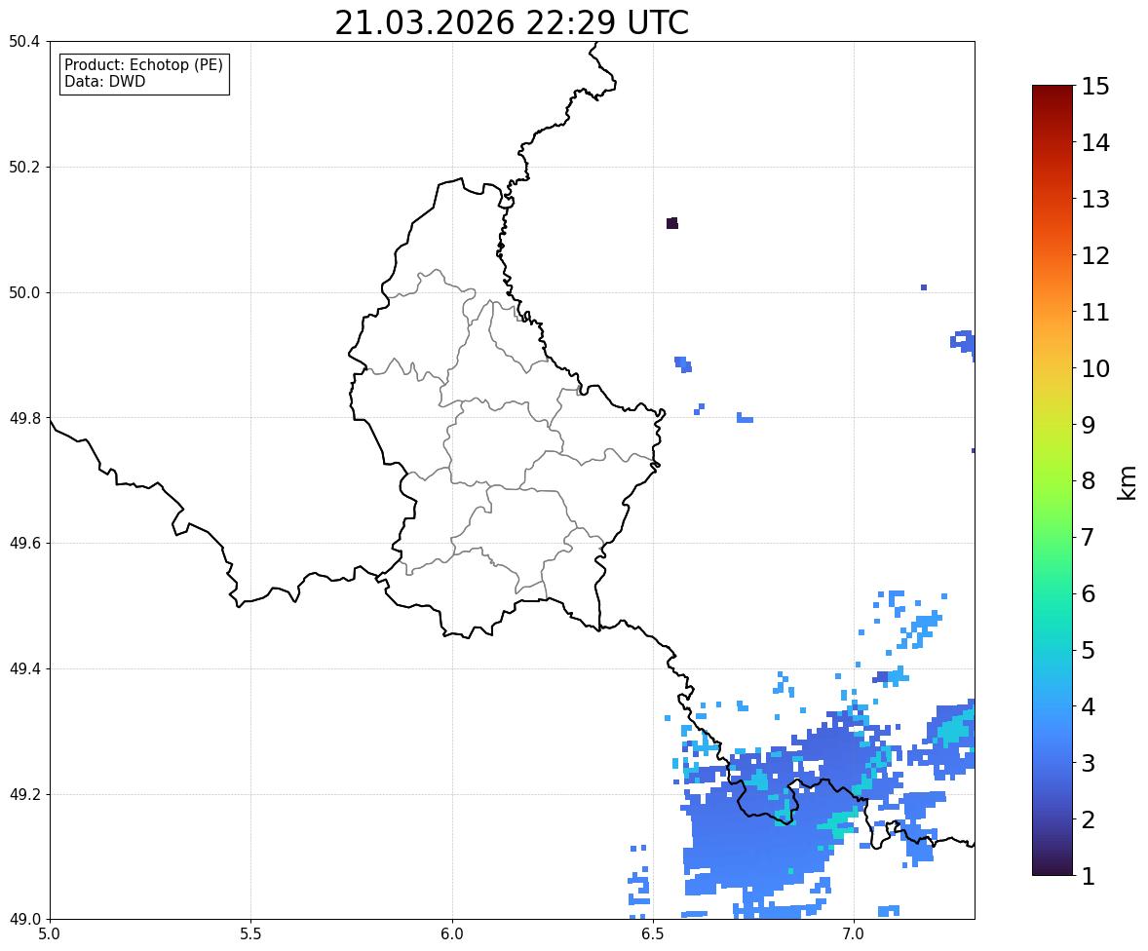
Task: Click the dark red top of colorbar
Action: click(x=1052, y=93)
